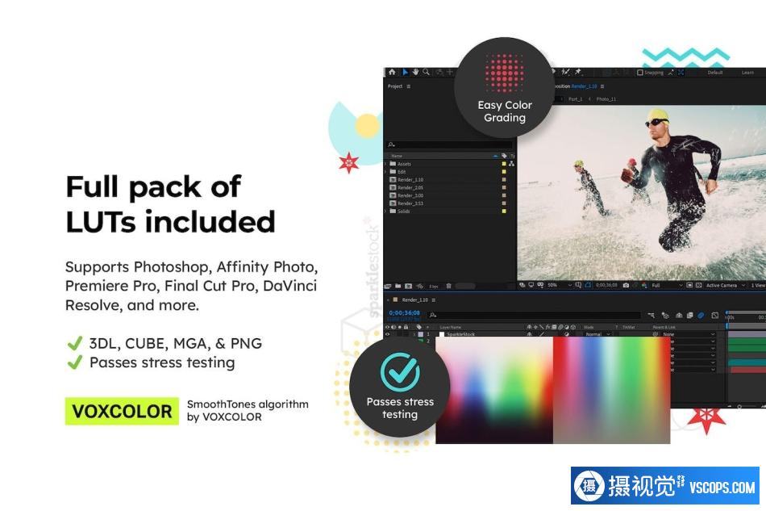
Task: Delete selected project item with trash icon
Action: (x=448, y=286)
